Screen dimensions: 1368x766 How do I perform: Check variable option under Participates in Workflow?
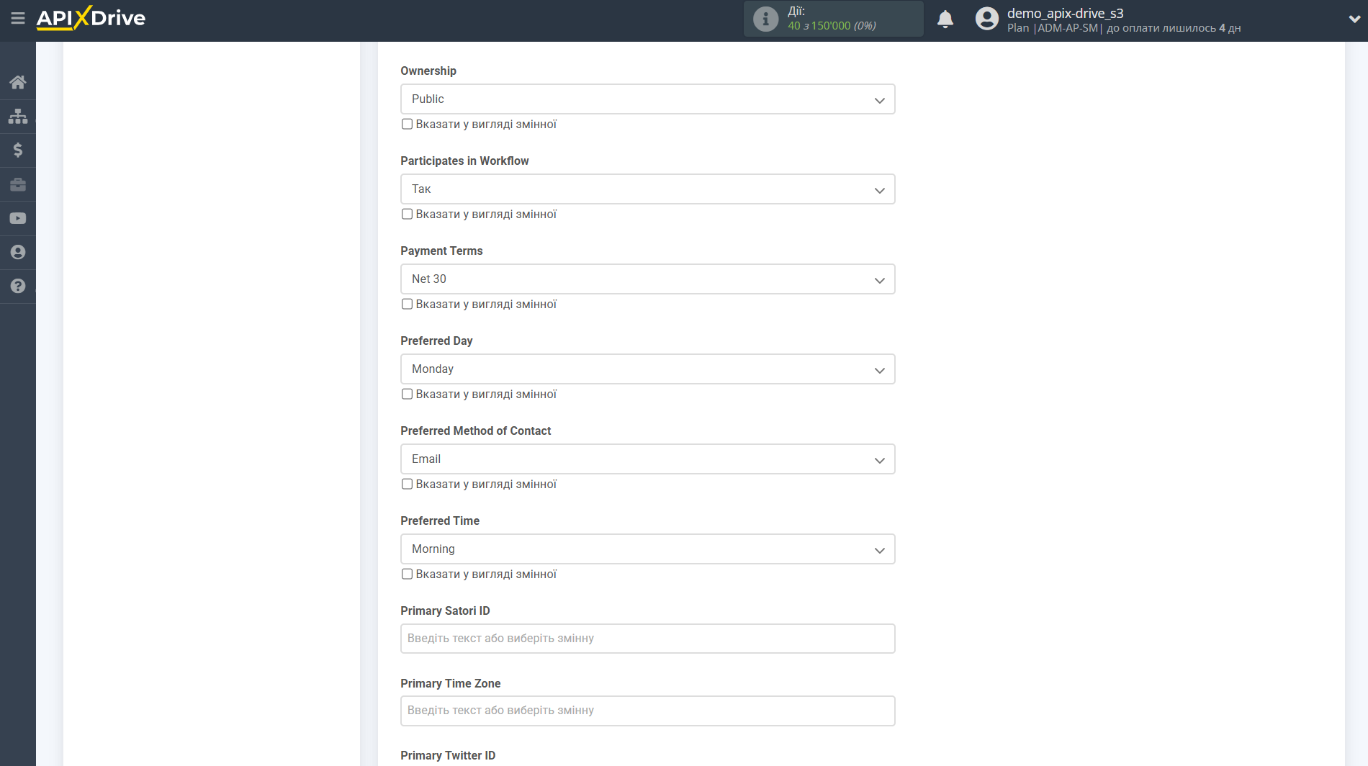tap(407, 214)
